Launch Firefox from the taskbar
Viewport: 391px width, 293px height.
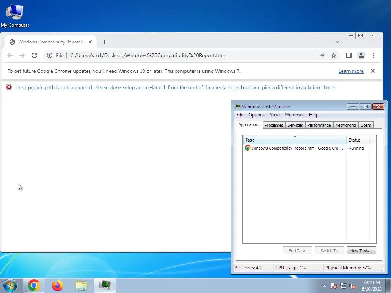pos(58,285)
